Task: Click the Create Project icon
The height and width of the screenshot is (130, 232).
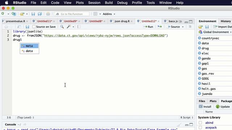Action: pos(14,14)
